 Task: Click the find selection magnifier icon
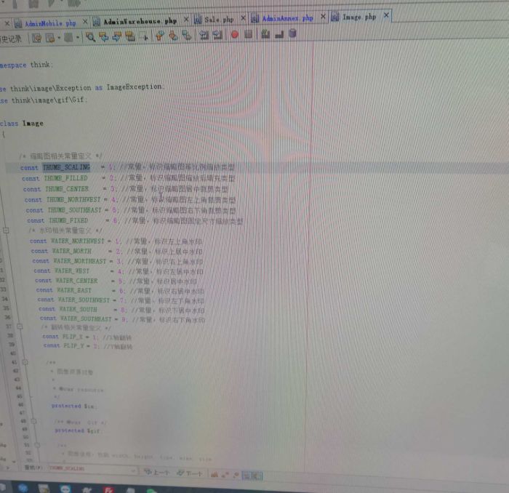coord(90,36)
